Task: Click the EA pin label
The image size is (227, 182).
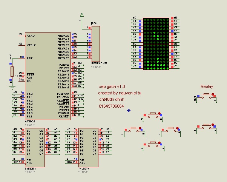Action: 29,81
